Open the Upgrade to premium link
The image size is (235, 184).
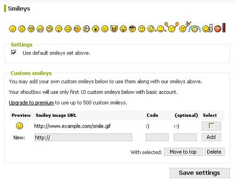31,103
